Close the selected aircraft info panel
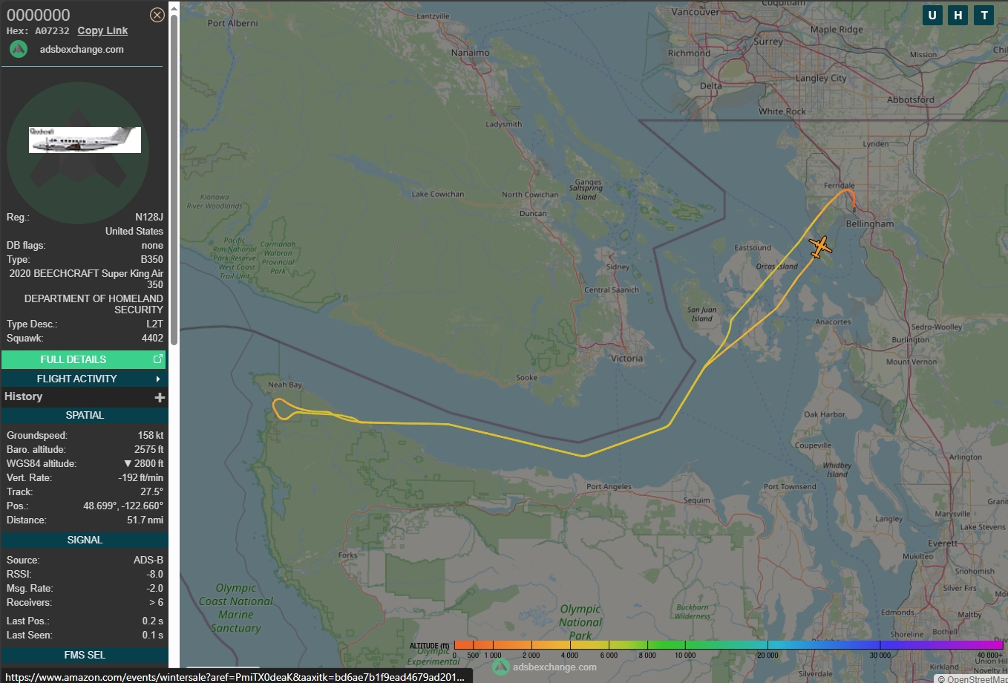The width and height of the screenshot is (1008, 683). (x=157, y=15)
